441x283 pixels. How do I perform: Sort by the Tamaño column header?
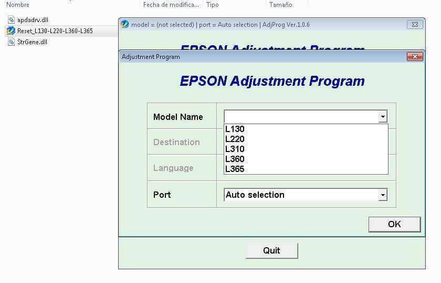tap(280, 5)
